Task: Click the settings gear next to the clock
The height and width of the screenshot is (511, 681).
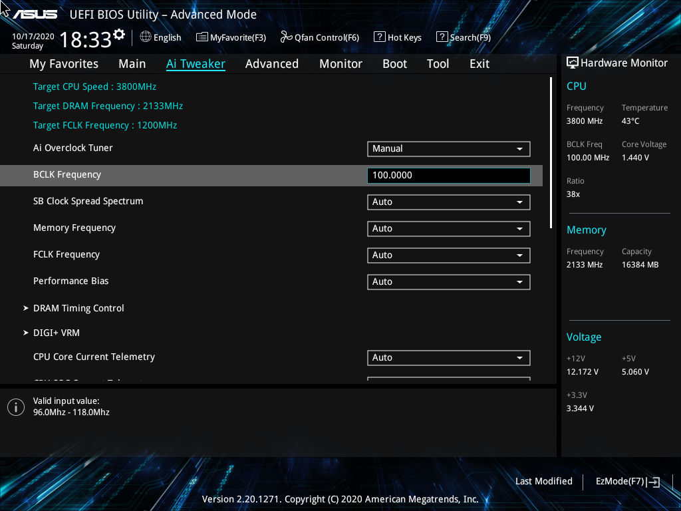Action: pos(119,35)
